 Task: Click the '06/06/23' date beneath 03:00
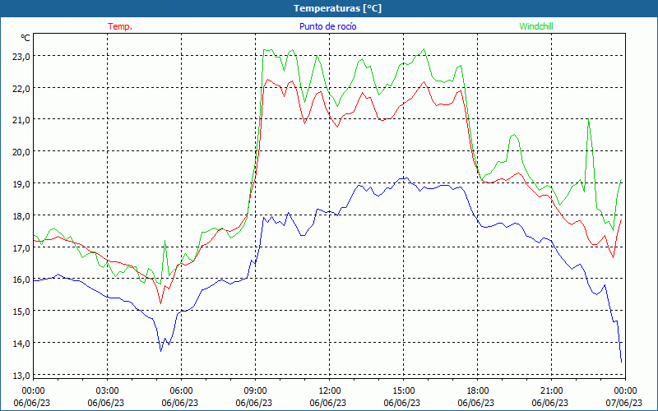pos(106,403)
